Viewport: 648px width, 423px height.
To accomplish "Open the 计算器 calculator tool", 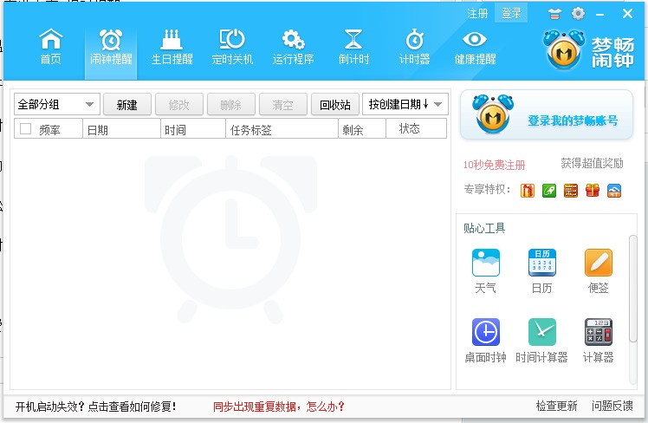I will click(x=598, y=341).
